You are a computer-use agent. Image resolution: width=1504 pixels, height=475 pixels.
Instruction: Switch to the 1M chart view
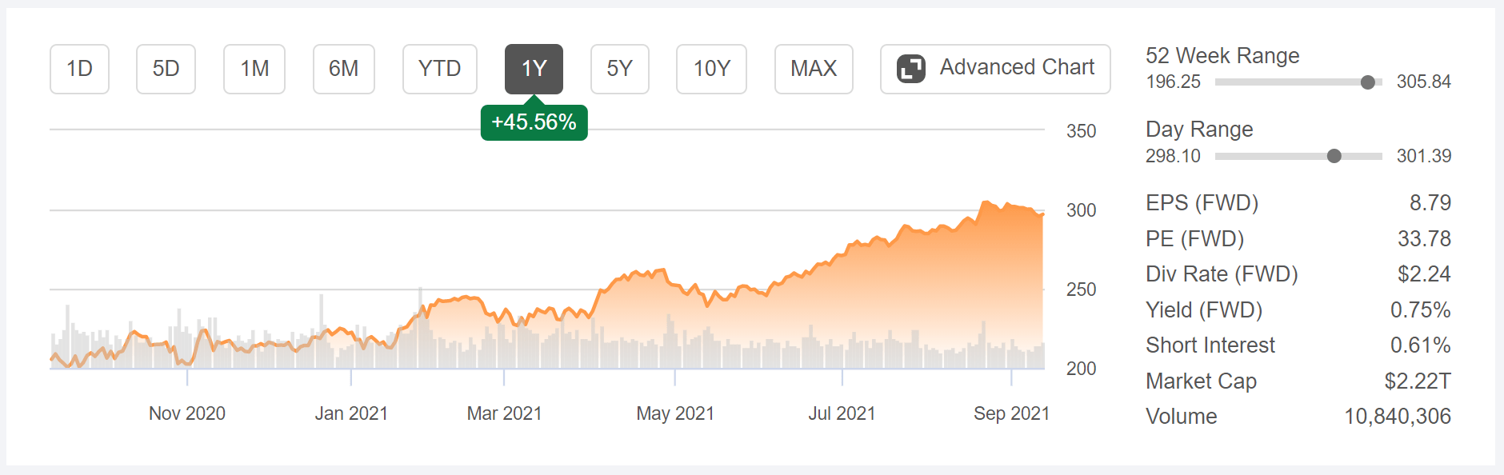point(254,69)
